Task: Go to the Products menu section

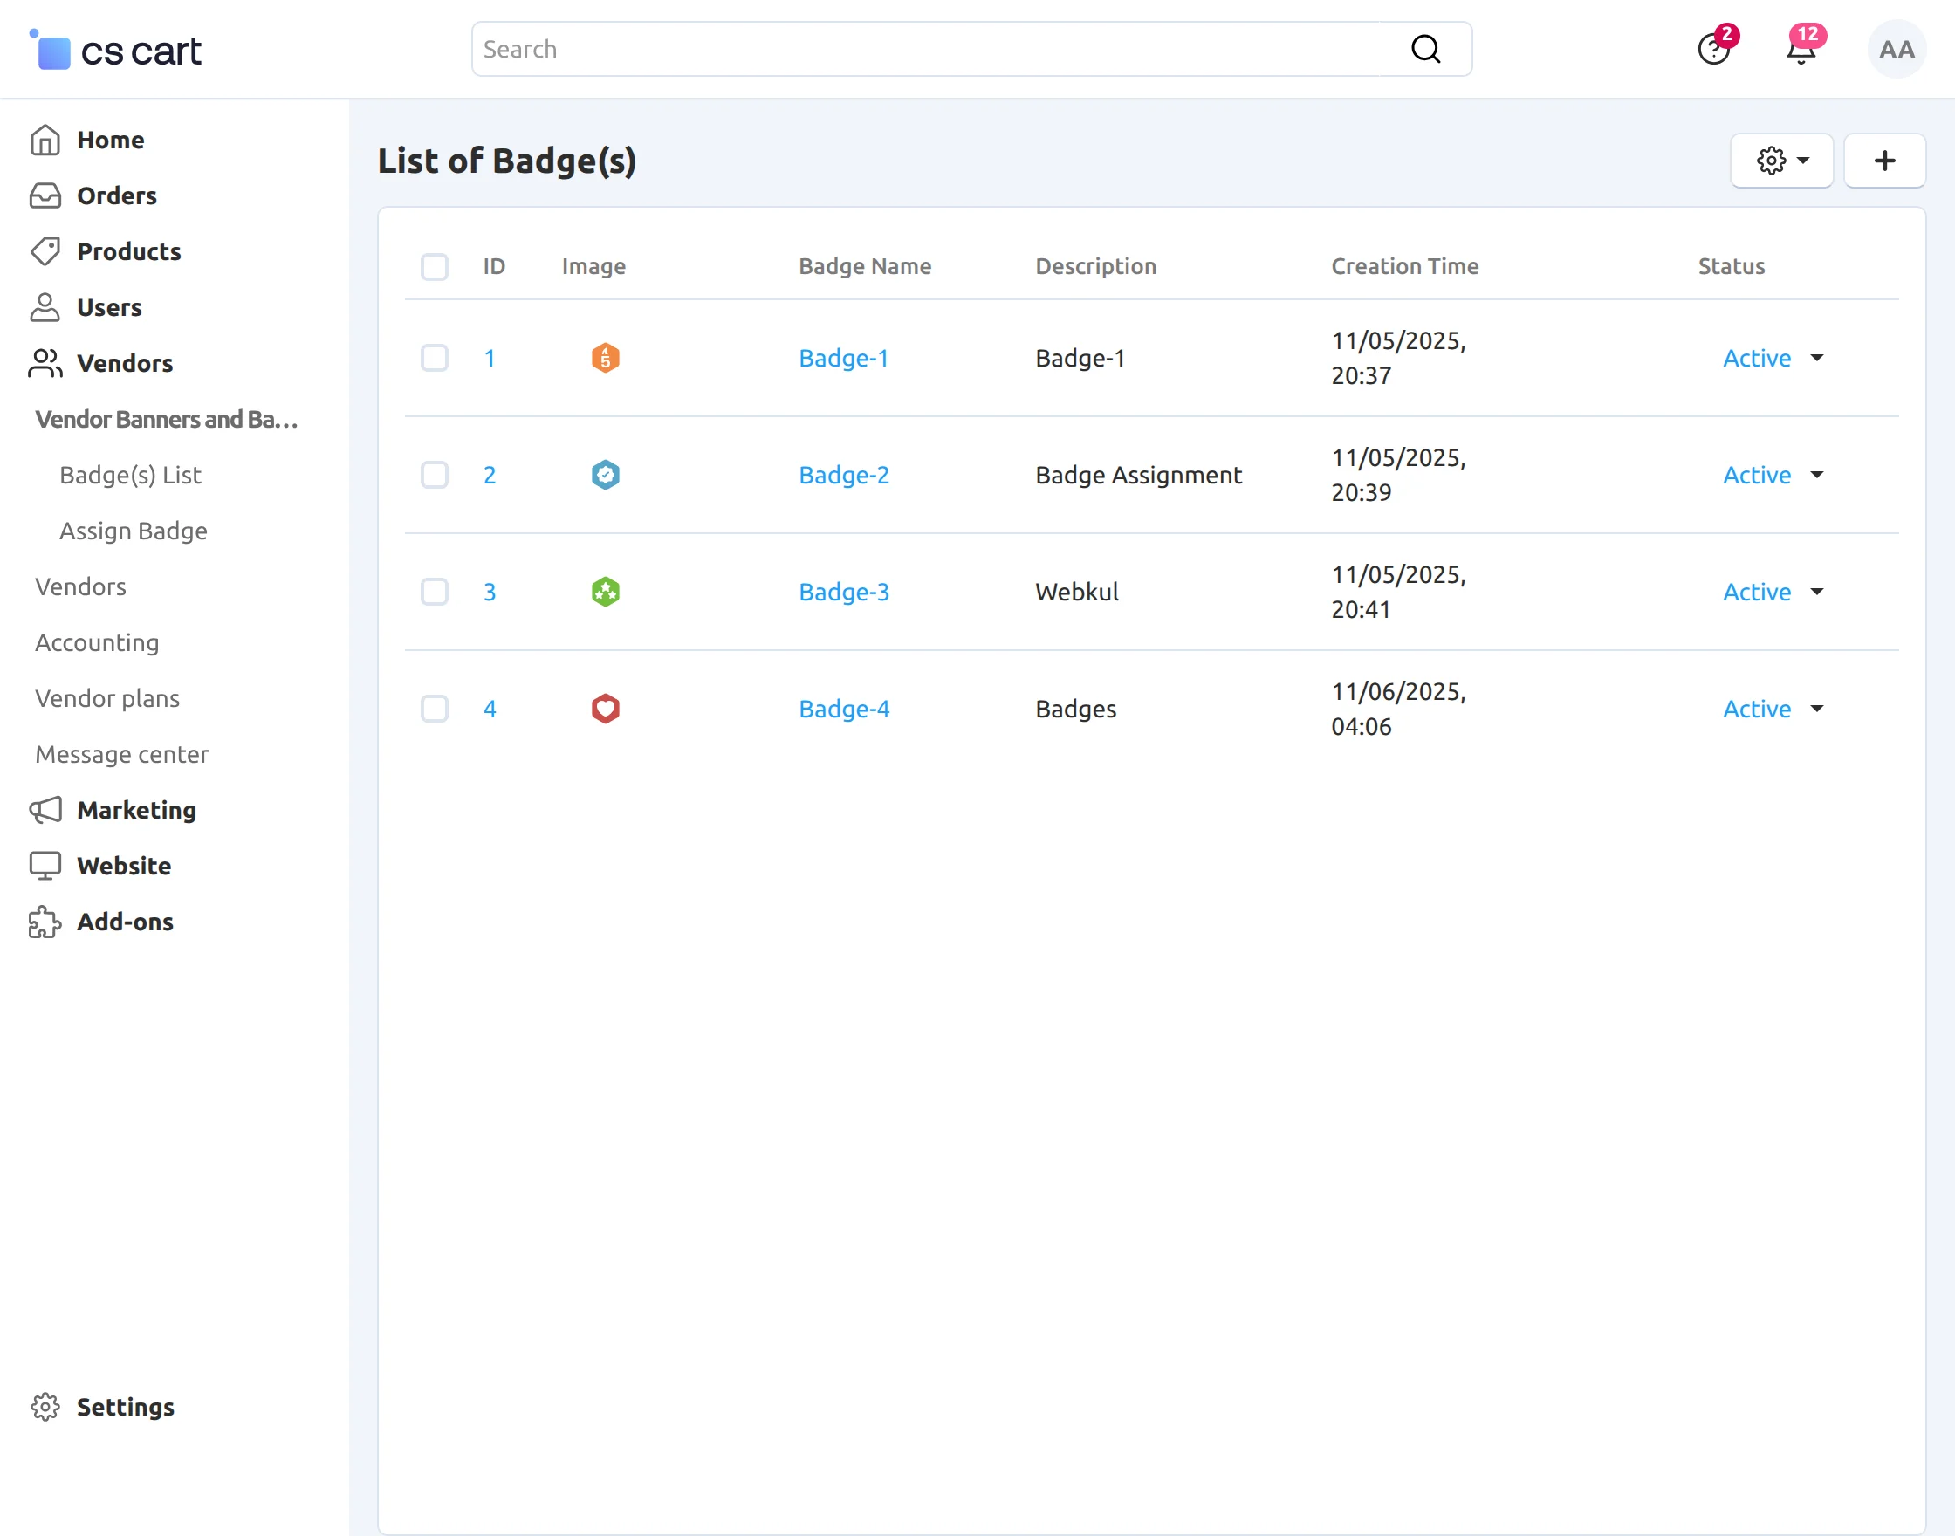Action: point(128,252)
